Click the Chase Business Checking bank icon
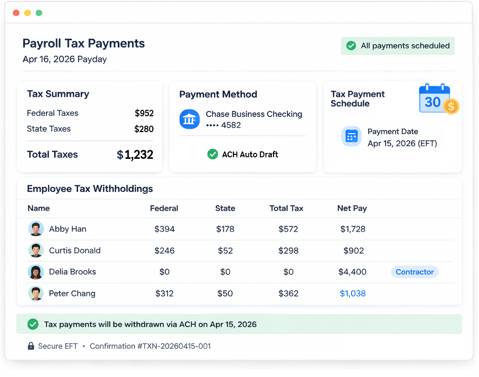479x377 pixels. 190,119
